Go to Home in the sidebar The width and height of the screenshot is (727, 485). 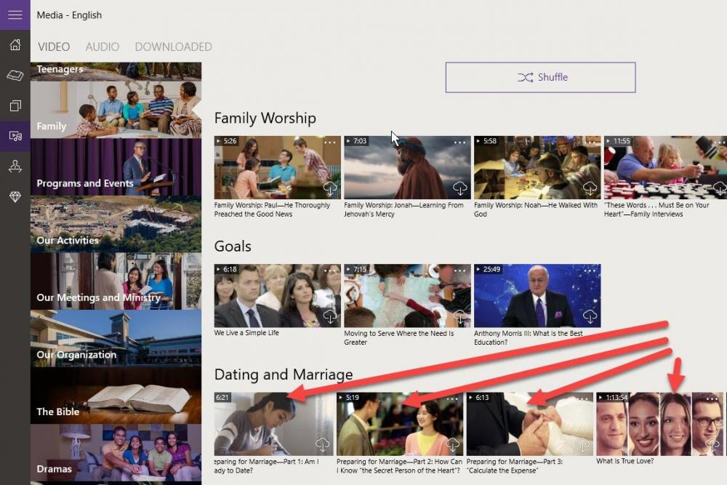pos(15,45)
